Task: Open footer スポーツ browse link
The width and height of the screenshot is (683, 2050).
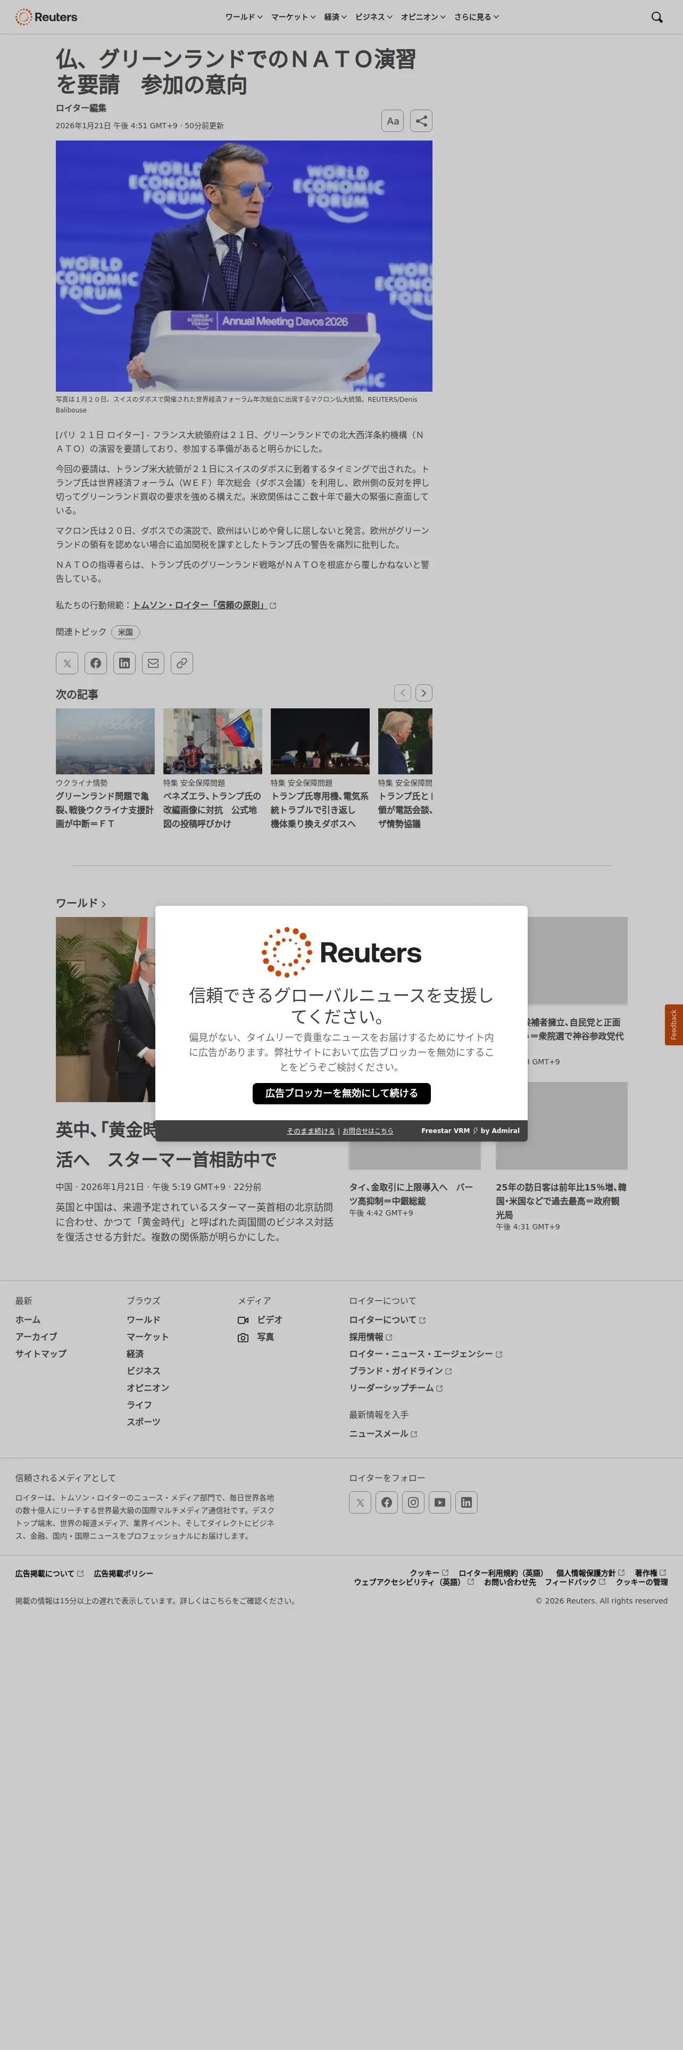Action: (143, 1422)
